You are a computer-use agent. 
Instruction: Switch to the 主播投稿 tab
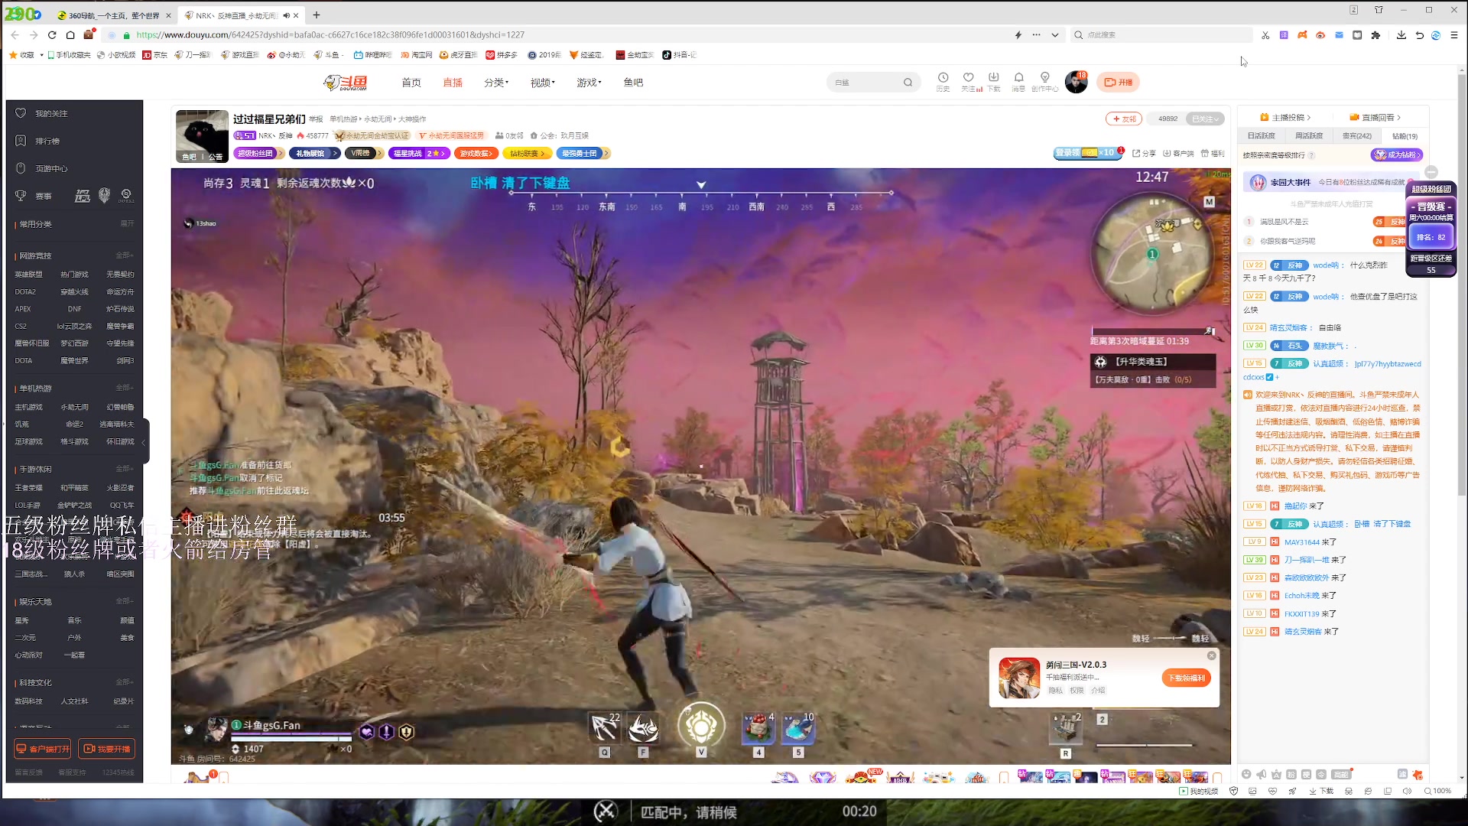pyautogui.click(x=1285, y=118)
